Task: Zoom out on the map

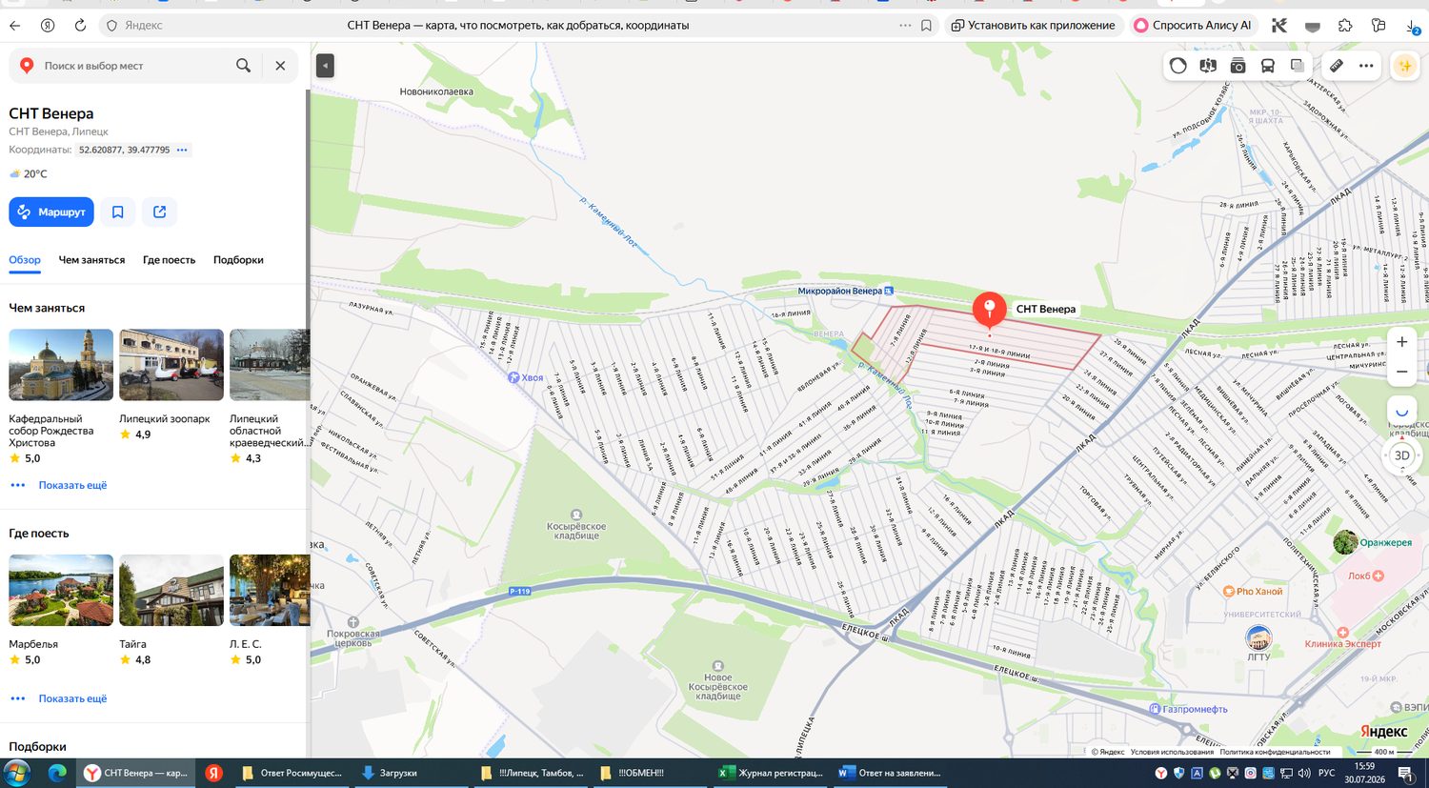Action: [x=1401, y=372]
